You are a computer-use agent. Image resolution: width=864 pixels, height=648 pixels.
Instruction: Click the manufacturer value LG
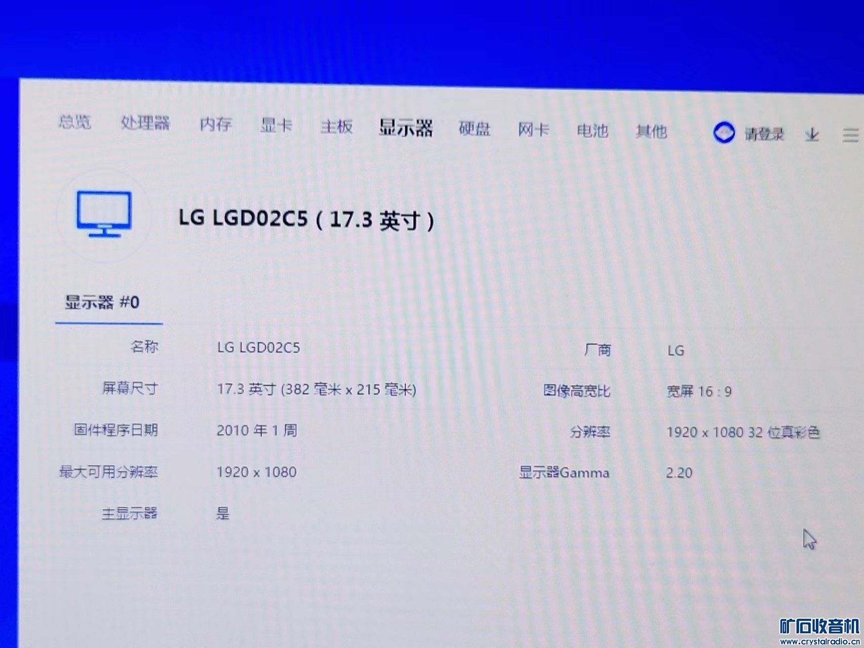tap(676, 350)
